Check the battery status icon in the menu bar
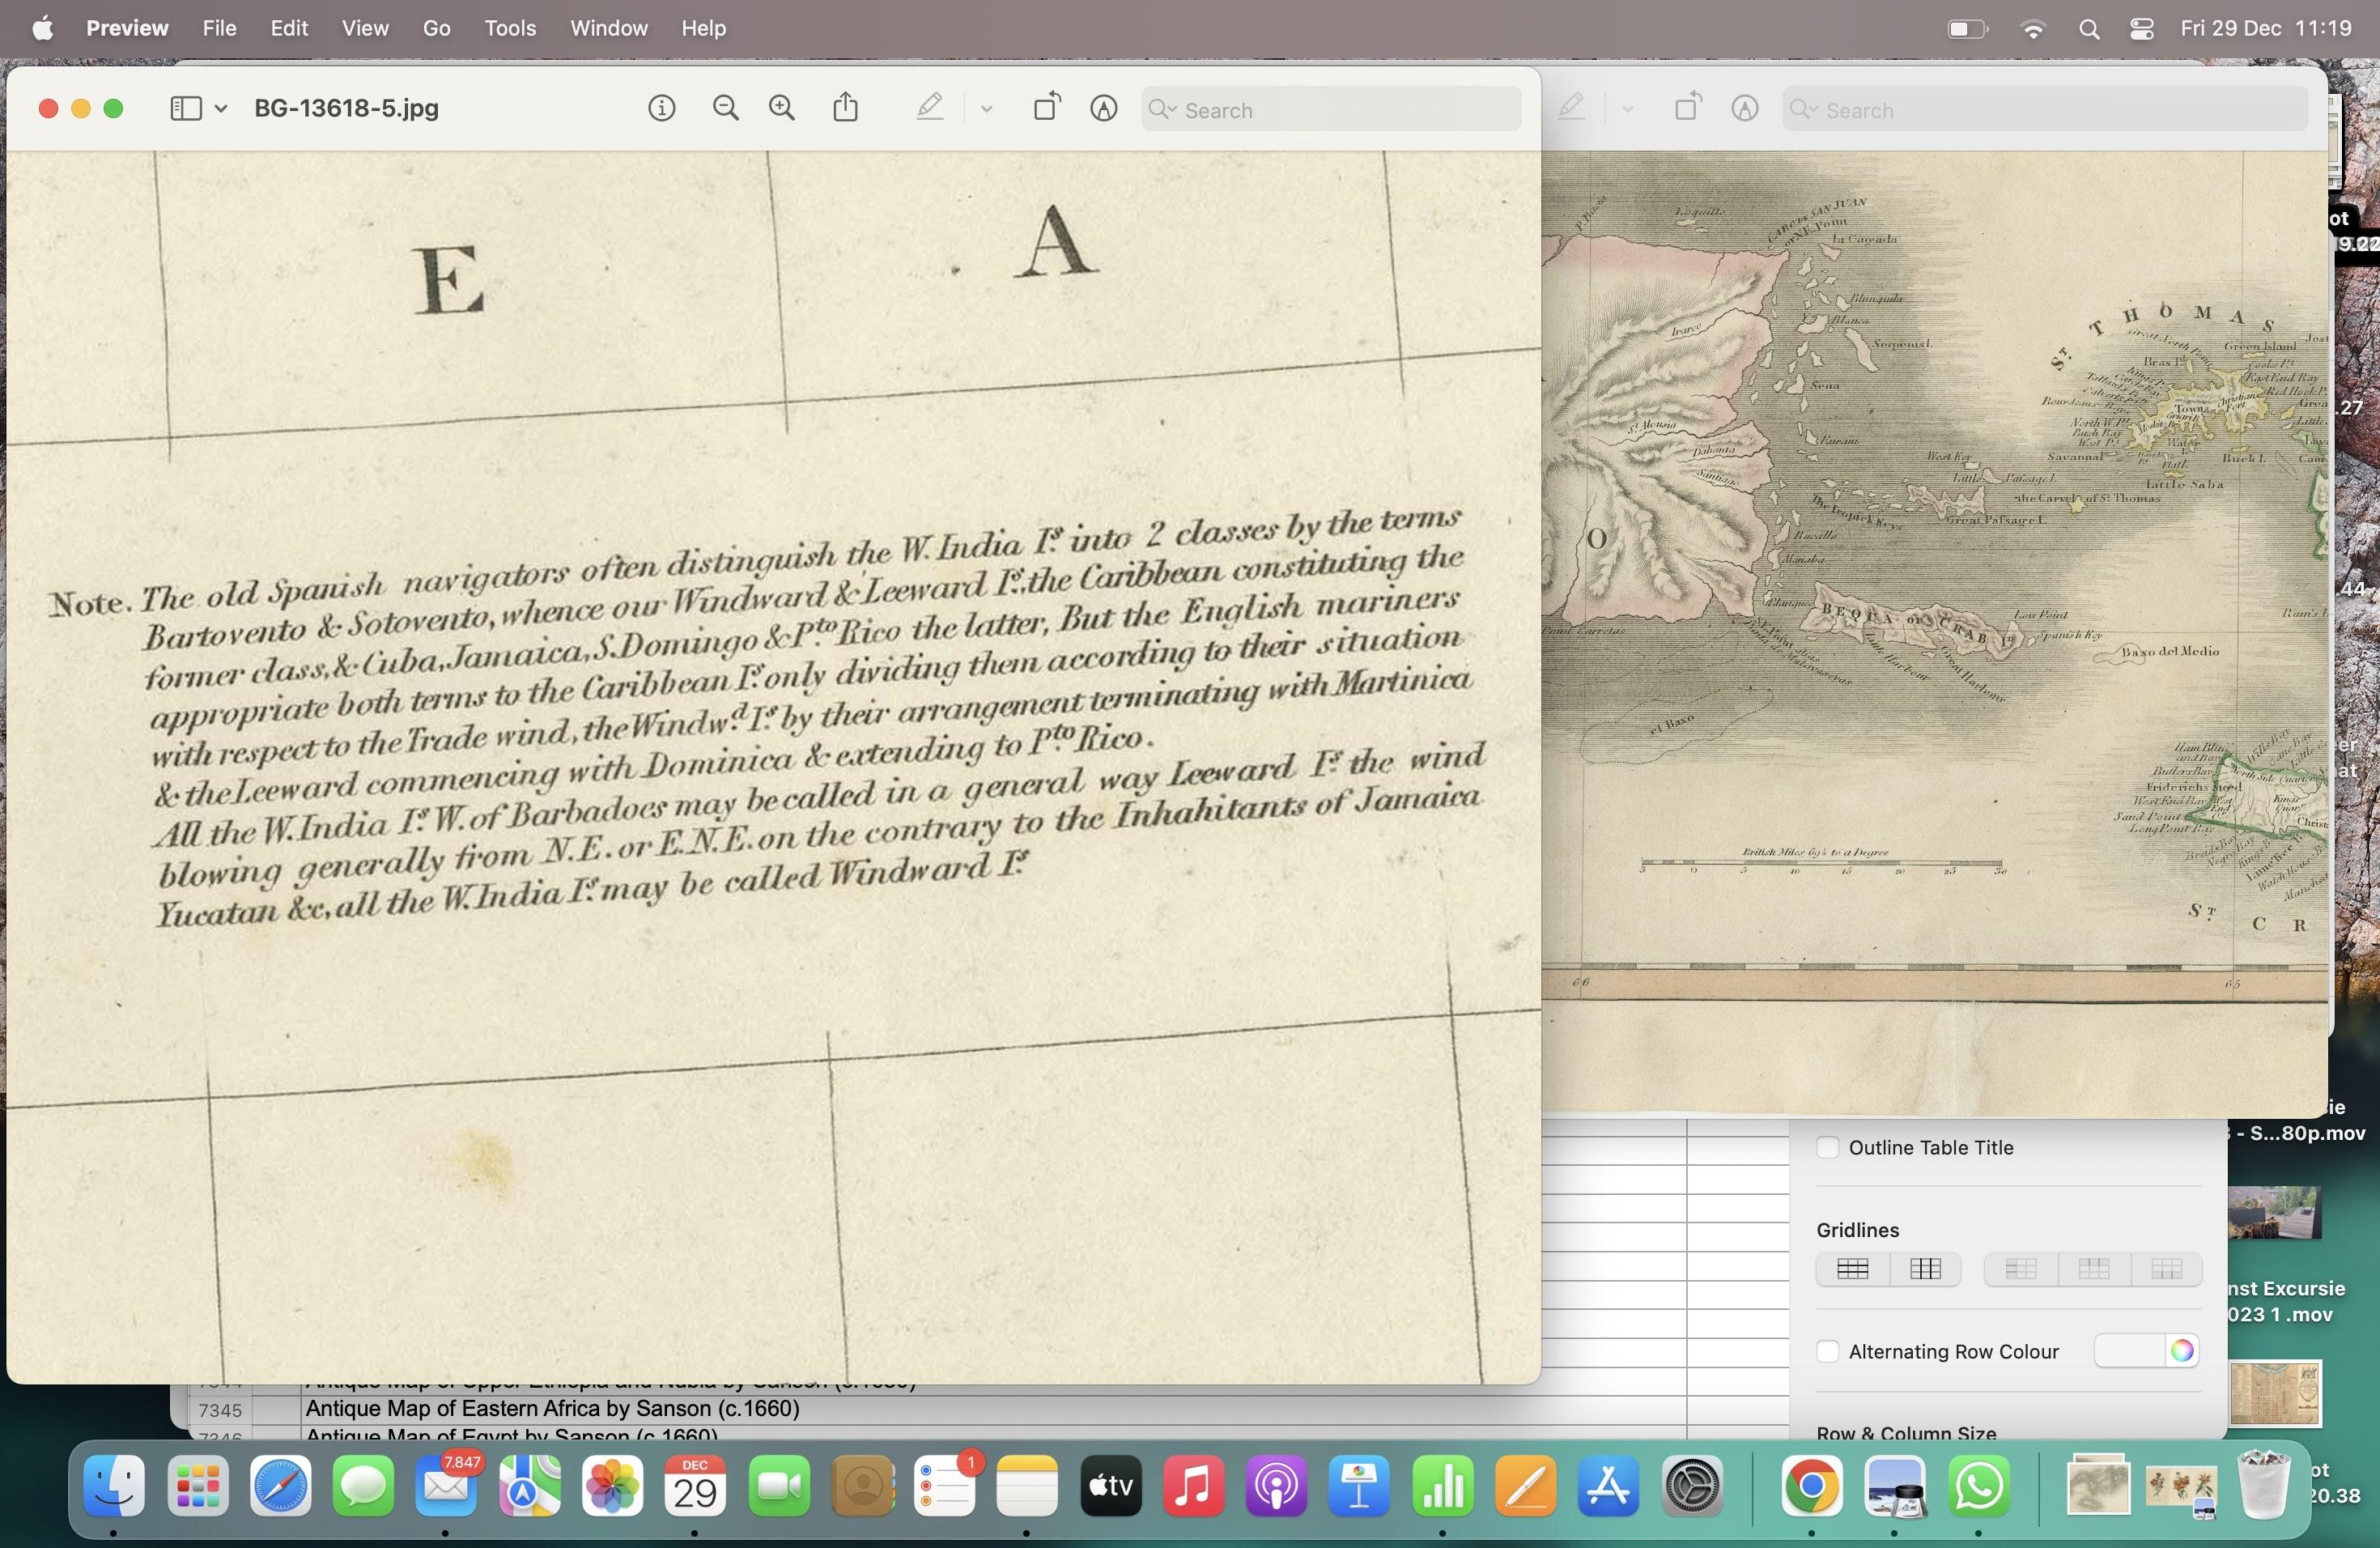 (x=1968, y=29)
